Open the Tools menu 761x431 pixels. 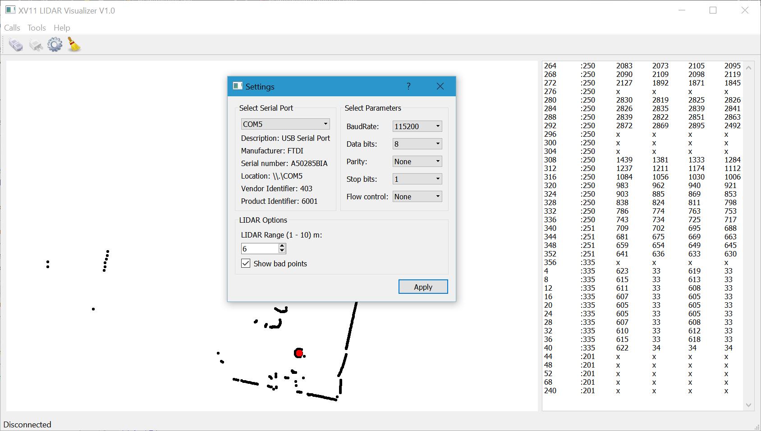coord(37,28)
